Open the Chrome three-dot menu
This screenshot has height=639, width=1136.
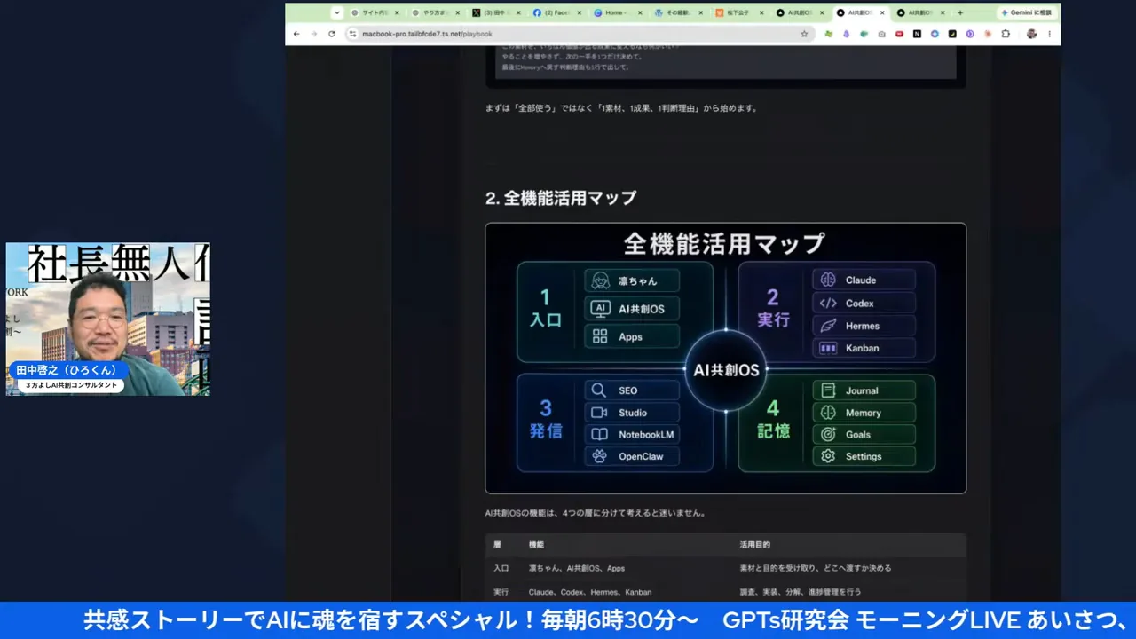[1049, 34]
